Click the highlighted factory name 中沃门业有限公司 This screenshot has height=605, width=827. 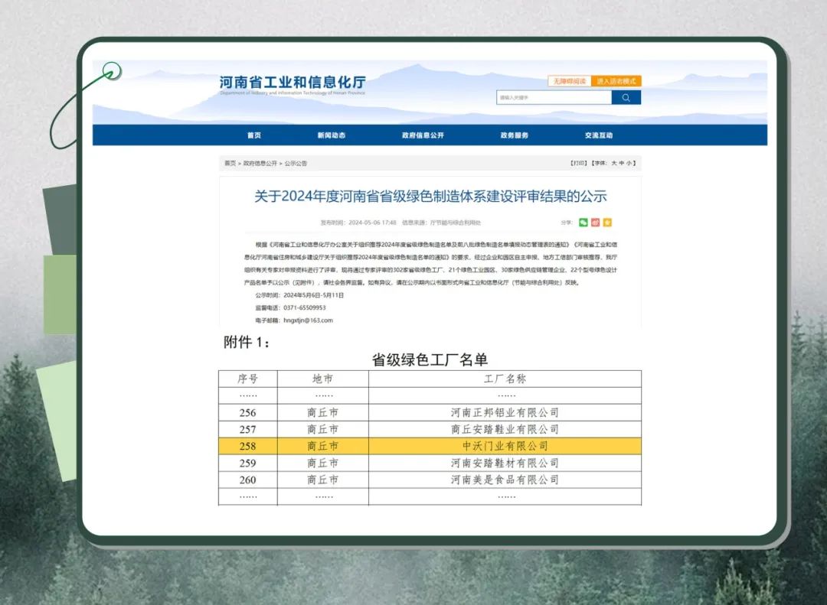coord(505,447)
